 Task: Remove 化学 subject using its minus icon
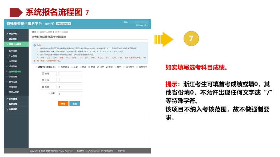click(x=43, y=80)
